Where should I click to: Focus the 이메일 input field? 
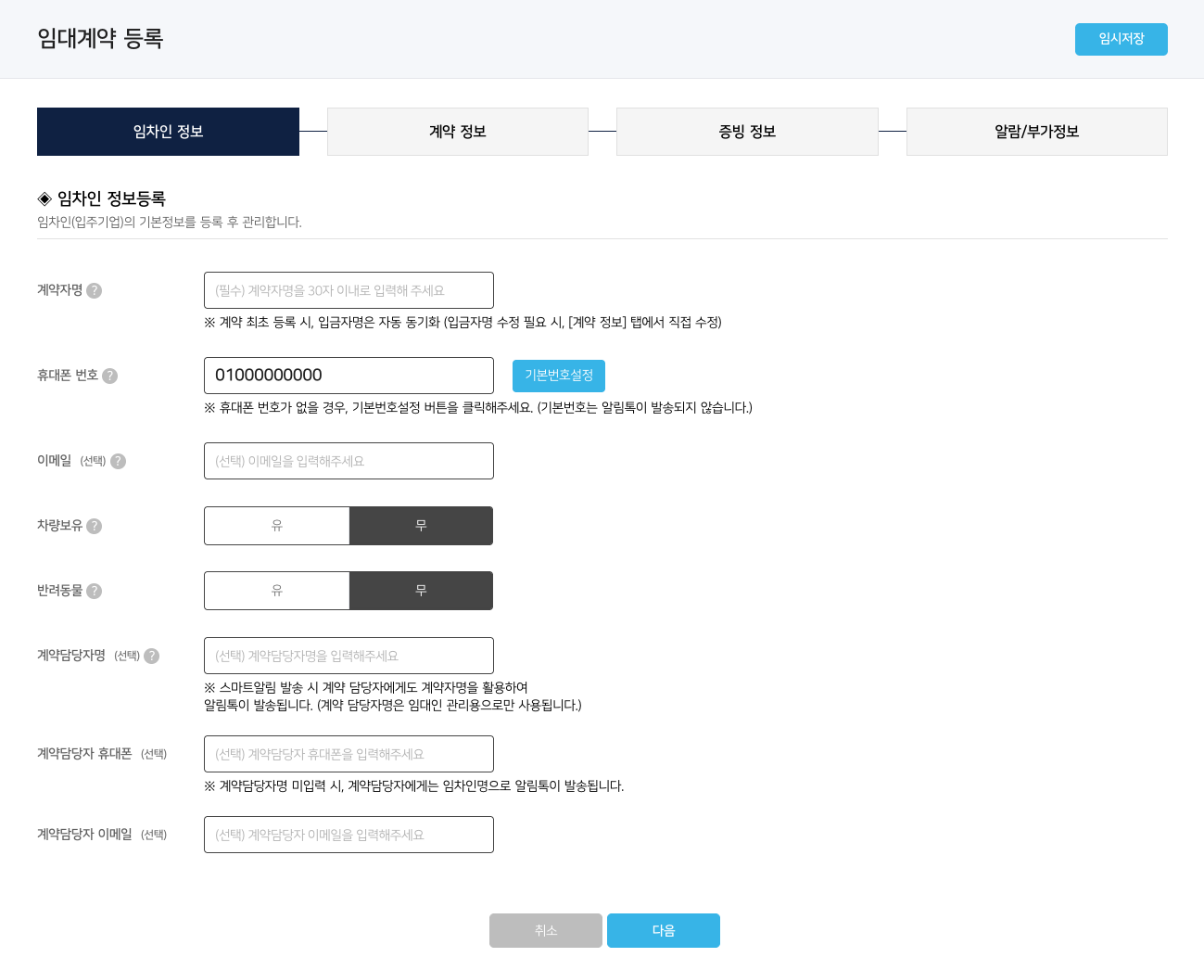(349, 461)
